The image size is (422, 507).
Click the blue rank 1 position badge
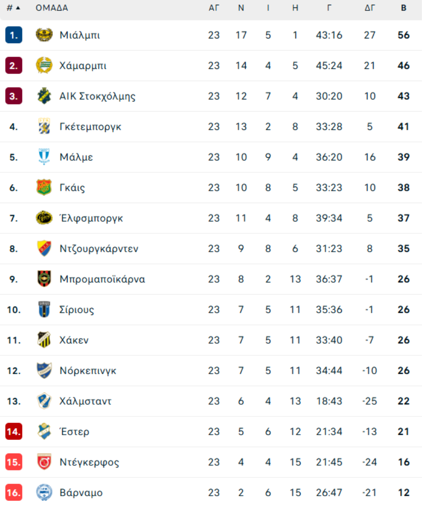(14, 35)
